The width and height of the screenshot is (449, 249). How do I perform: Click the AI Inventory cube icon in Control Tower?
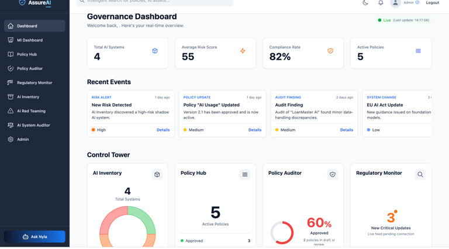point(157,175)
